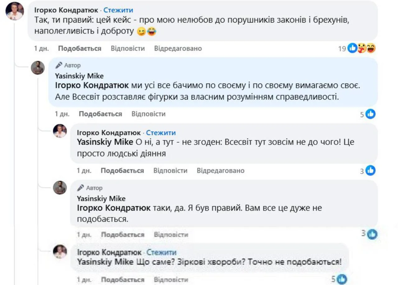Image resolution: width=398 pixels, height=285 pixels.
Task: Open reaction icons with 19 count
Action: [361, 48]
